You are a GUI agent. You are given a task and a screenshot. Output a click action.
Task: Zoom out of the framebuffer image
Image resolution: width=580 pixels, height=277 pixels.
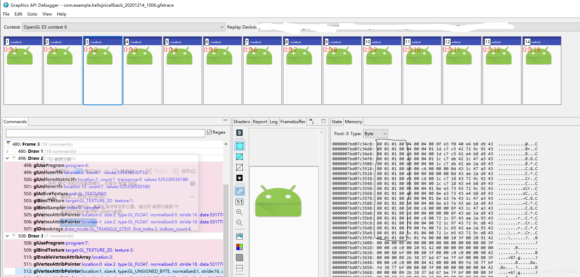[x=239, y=223]
